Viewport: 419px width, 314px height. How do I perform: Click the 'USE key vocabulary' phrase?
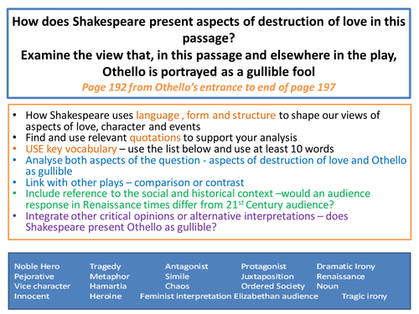(71, 149)
